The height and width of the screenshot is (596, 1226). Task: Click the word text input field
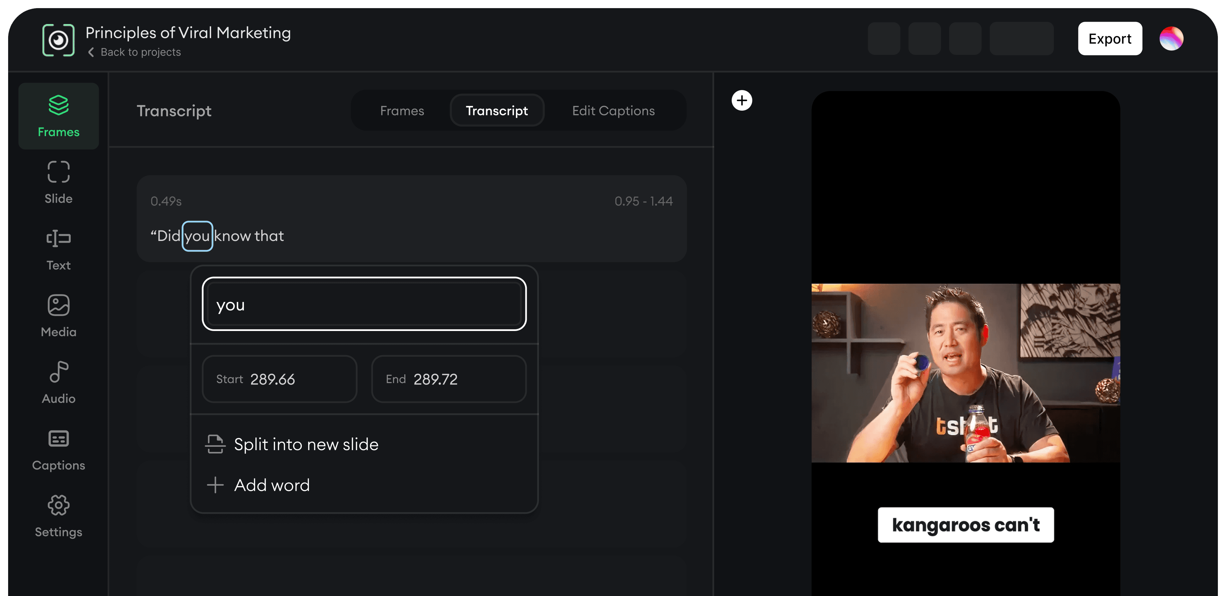point(364,304)
